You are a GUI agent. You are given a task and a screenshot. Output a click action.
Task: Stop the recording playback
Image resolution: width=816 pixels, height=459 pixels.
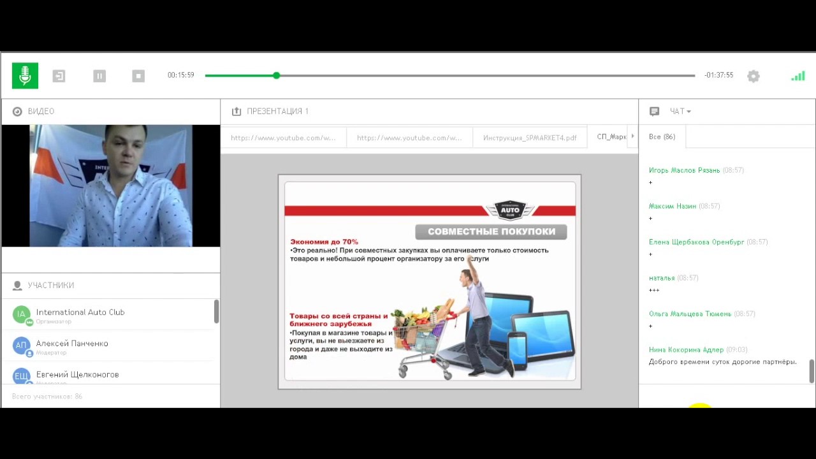[138, 76]
